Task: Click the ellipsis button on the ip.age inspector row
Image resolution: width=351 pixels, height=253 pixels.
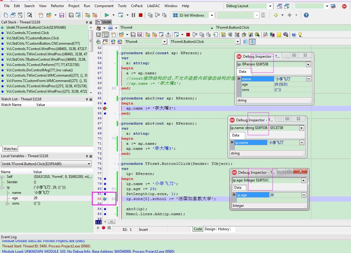Action: (304, 195)
